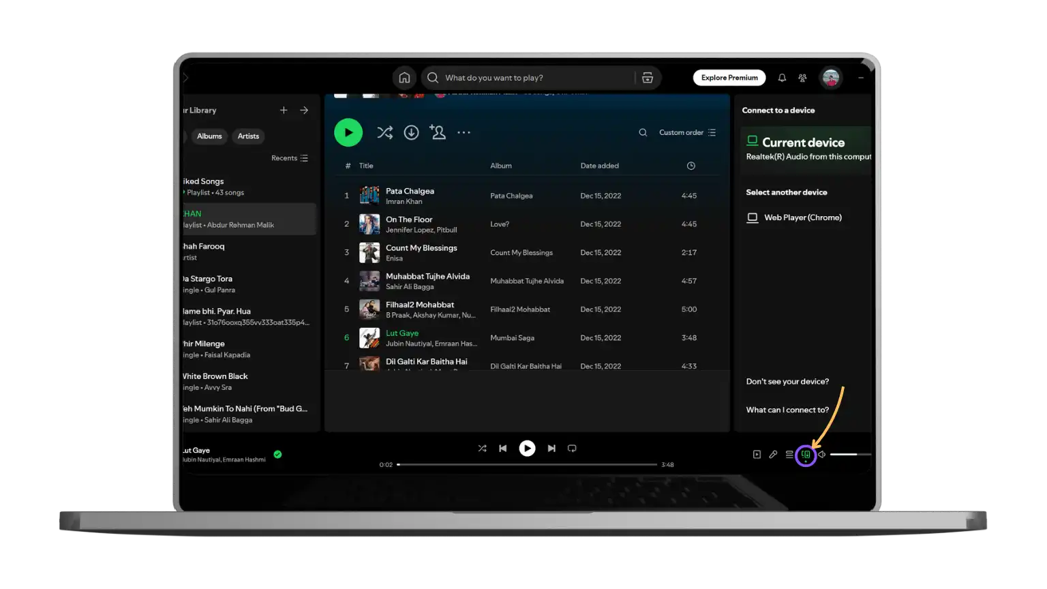
Task: Click the Browse icon in search bar
Action: point(647,78)
